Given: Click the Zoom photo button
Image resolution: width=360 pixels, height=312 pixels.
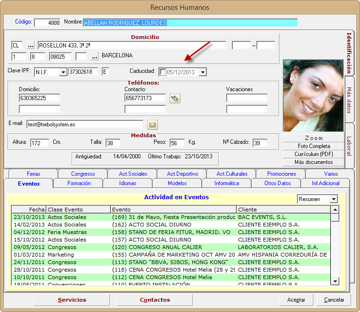Looking at the screenshot, I should [313, 138].
